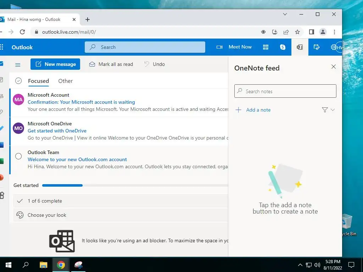This screenshot has height=272, width=363.
Task: Show hidden system tray icons chevron
Action: tap(300, 265)
